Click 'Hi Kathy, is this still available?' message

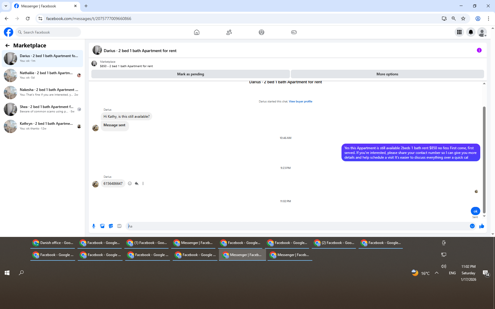[126, 117]
